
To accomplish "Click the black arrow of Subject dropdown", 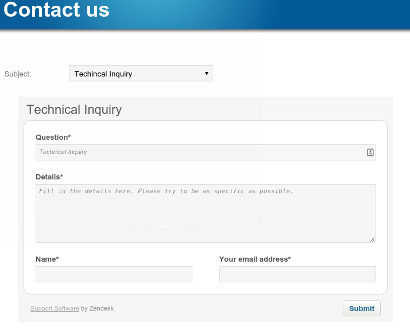I will point(207,74).
